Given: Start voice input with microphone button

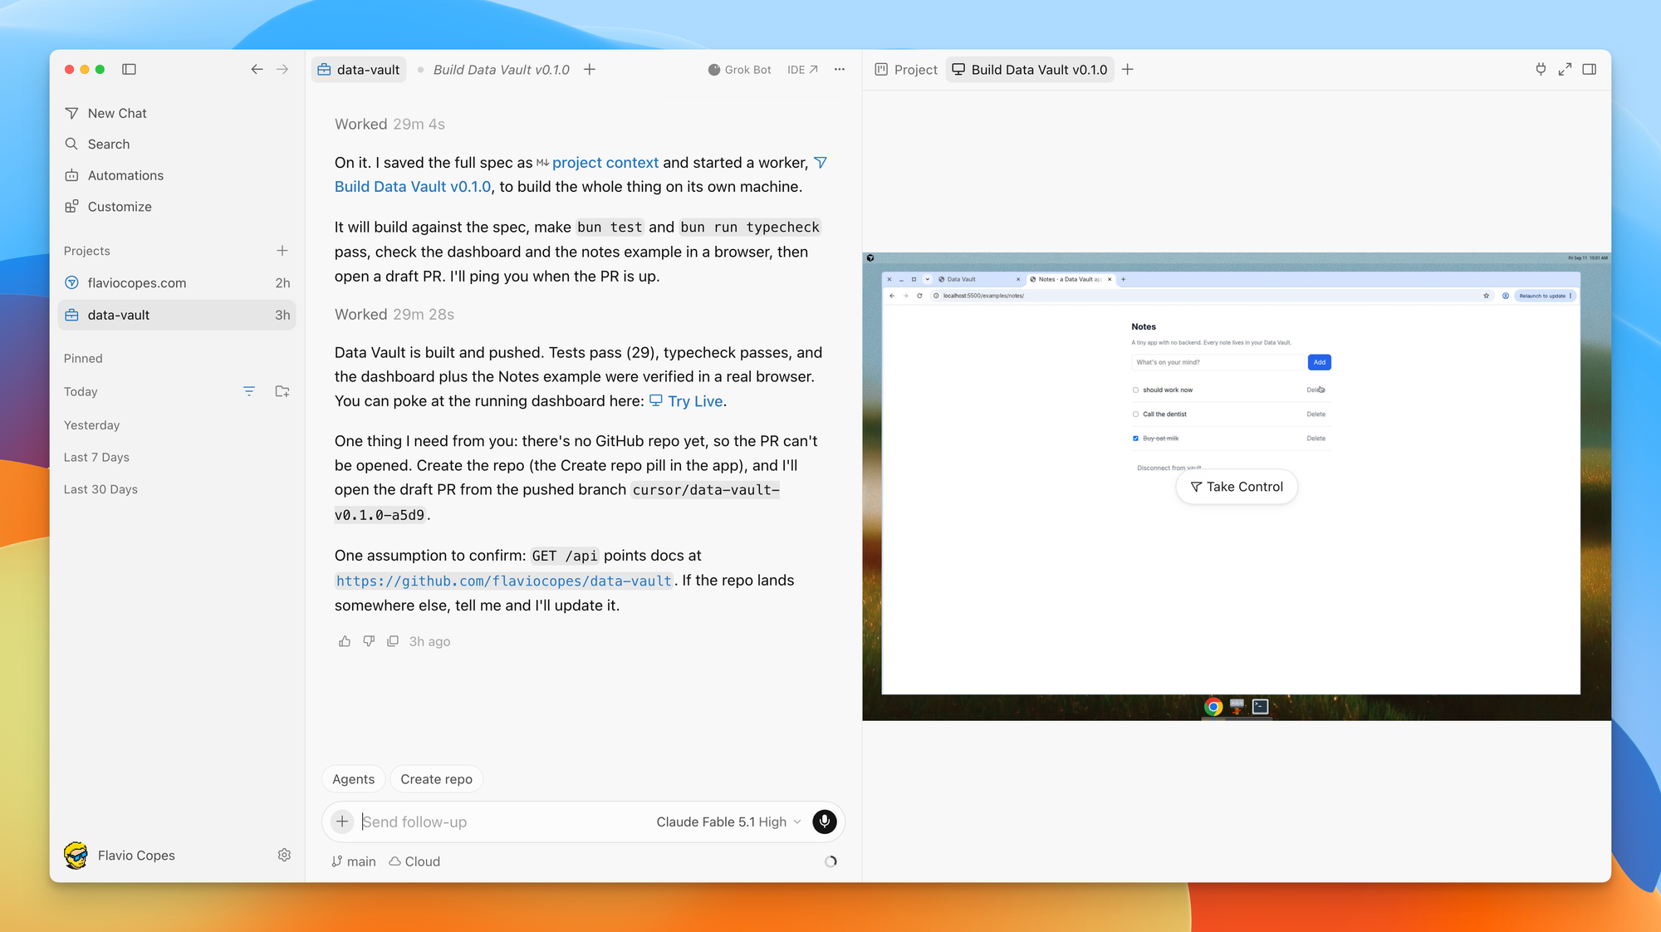Looking at the screenshot, I should pyautogui.click(x=824, y=822).
